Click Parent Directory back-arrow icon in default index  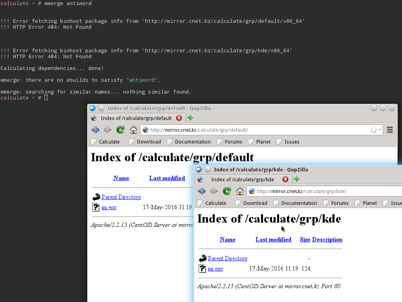(x=96, y=197)
